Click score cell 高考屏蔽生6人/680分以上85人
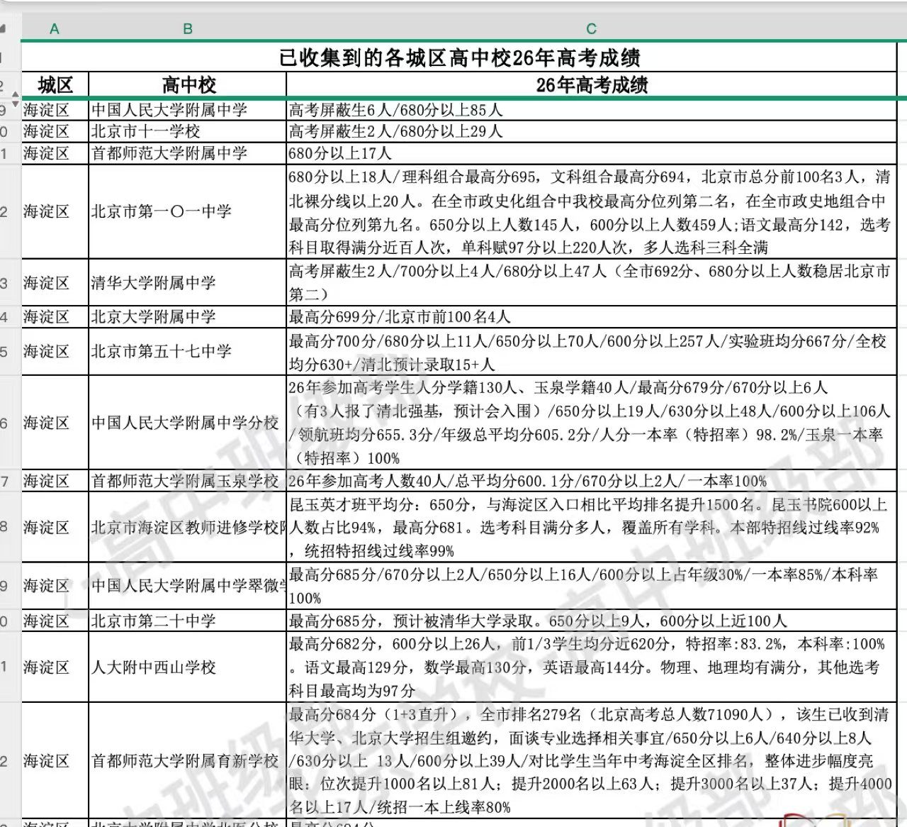Image resolution: width=907 pixels, height=827 pixels. tap(592, 110)
